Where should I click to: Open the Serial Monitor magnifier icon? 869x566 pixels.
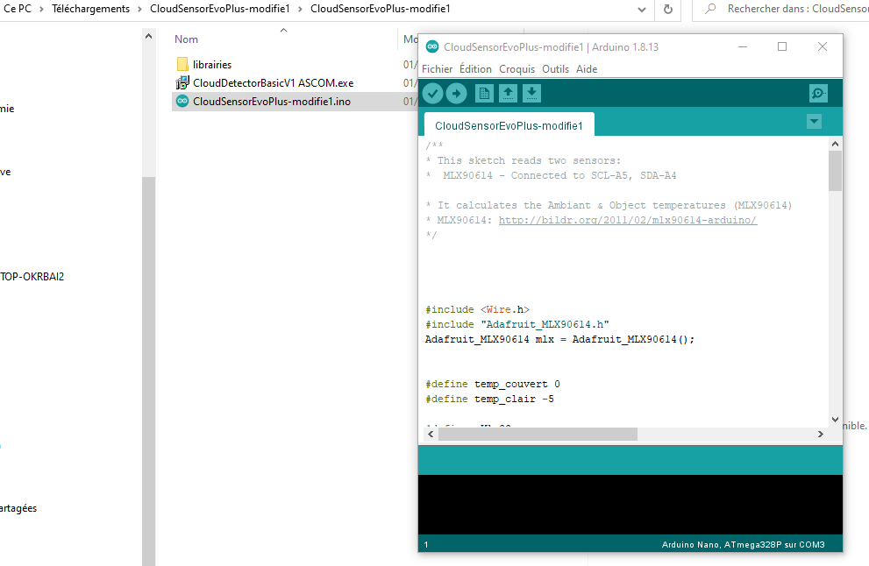[x=818, y=94]
